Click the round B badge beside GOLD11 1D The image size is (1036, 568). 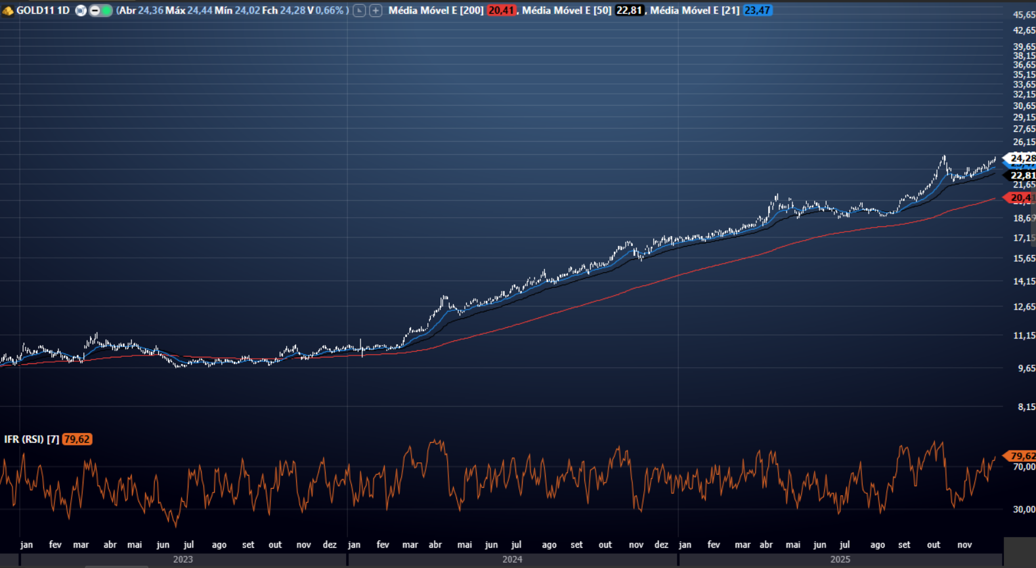click(81, 10)
